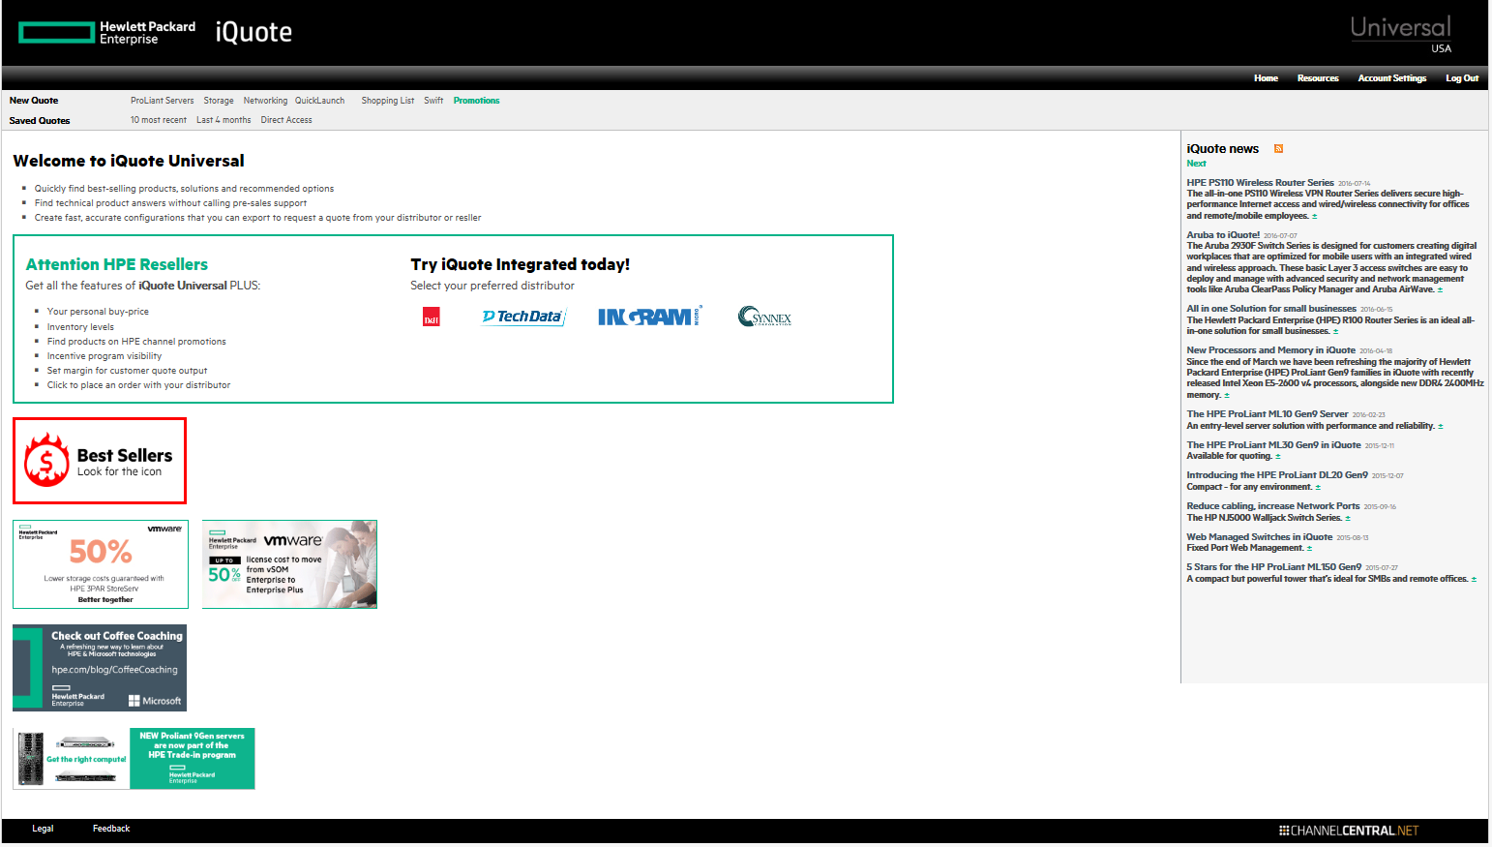Select QuickLaunch from the New Quote menu
This screenshot has width=1492, height=847.
tap(319, 100)
